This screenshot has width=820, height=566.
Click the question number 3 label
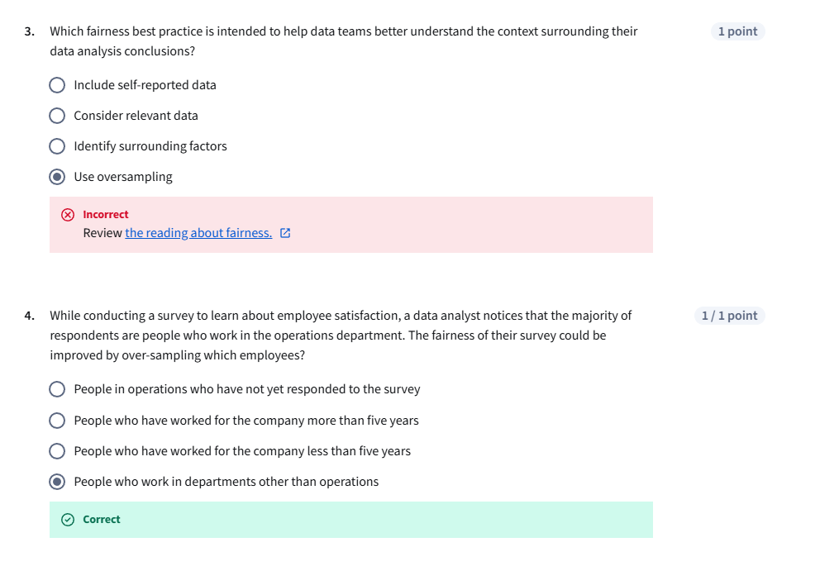(29, 31)
